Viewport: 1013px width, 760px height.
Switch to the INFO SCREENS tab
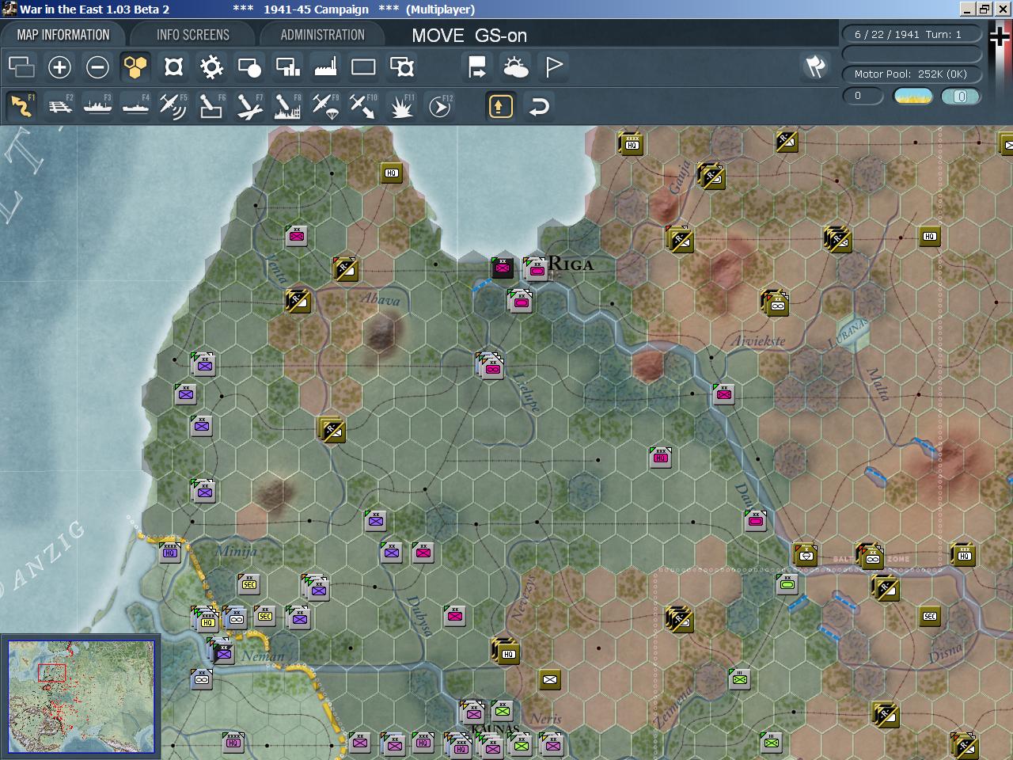pyautogui.click(x=193, y=35)
